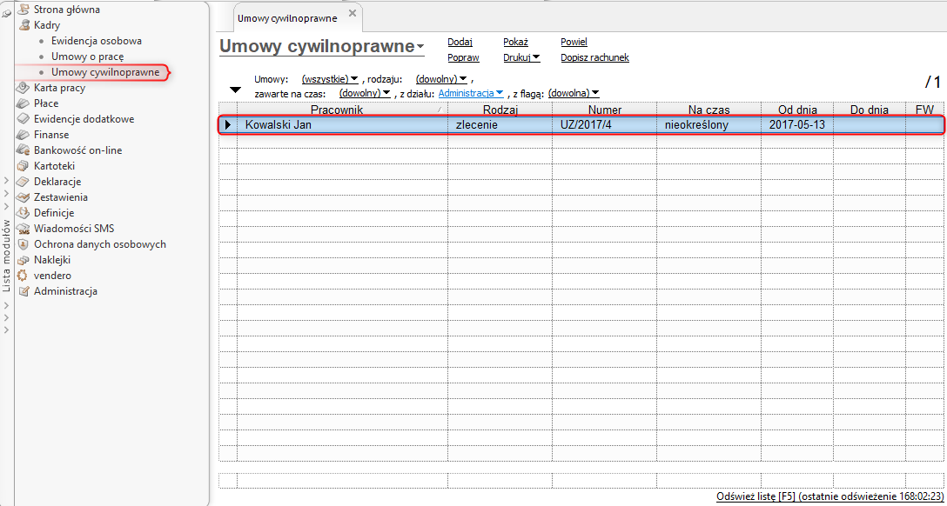Click Wiadomości SMS icon
This screenshot has width=947, height=506.
pyautogui.click(x=24, y=230)
